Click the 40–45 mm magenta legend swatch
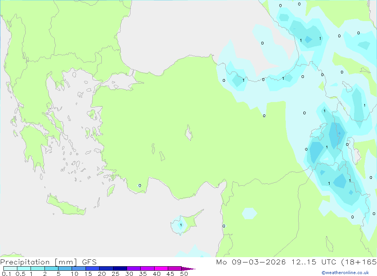 (x=161, y=268)
